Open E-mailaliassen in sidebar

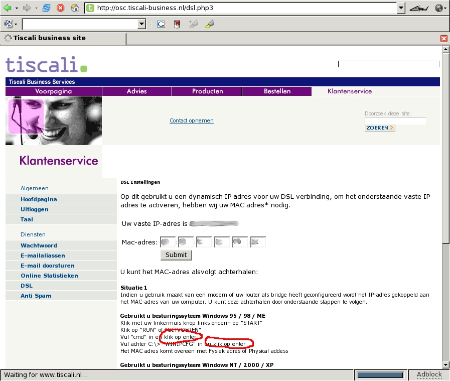43,256
